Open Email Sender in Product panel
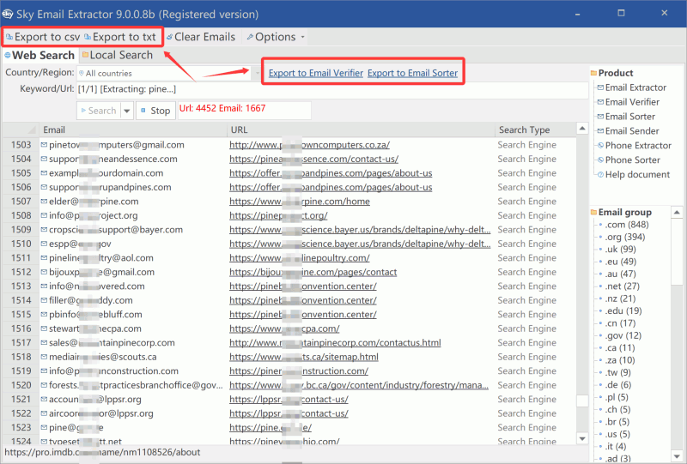The width and height of the screenshot is (687, 464). pos(628,131)
